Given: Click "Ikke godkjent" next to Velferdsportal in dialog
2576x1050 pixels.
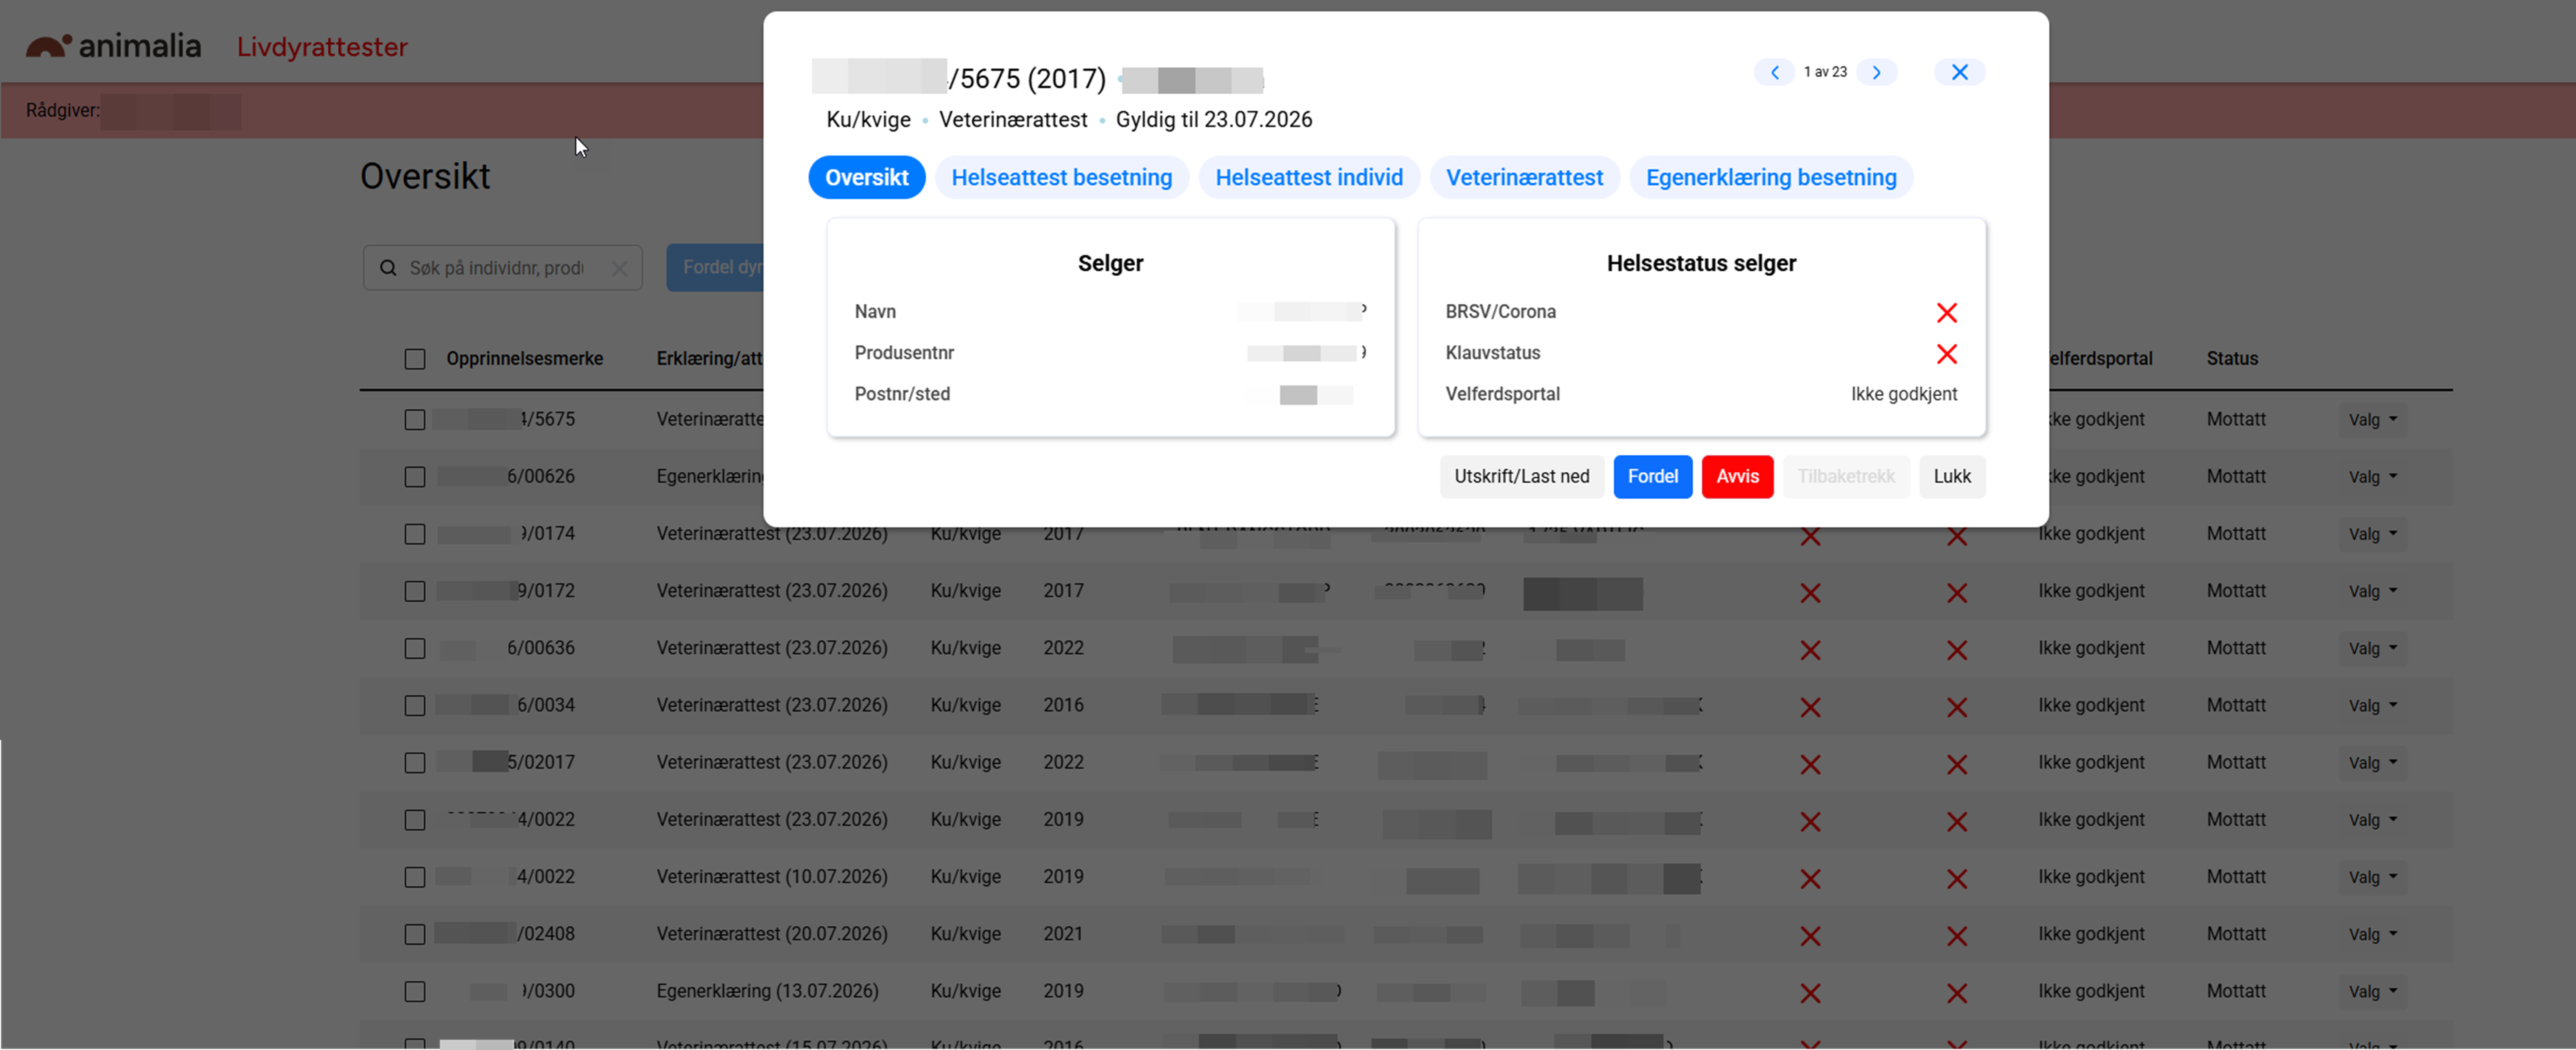Looking at the screenshot, I should click(x=1903, y=394).
